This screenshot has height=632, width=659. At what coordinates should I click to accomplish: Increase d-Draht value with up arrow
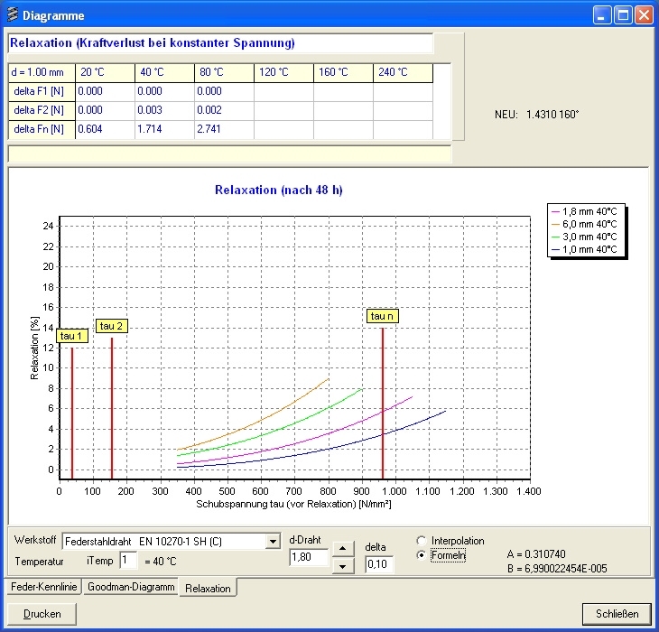[343, 548]
